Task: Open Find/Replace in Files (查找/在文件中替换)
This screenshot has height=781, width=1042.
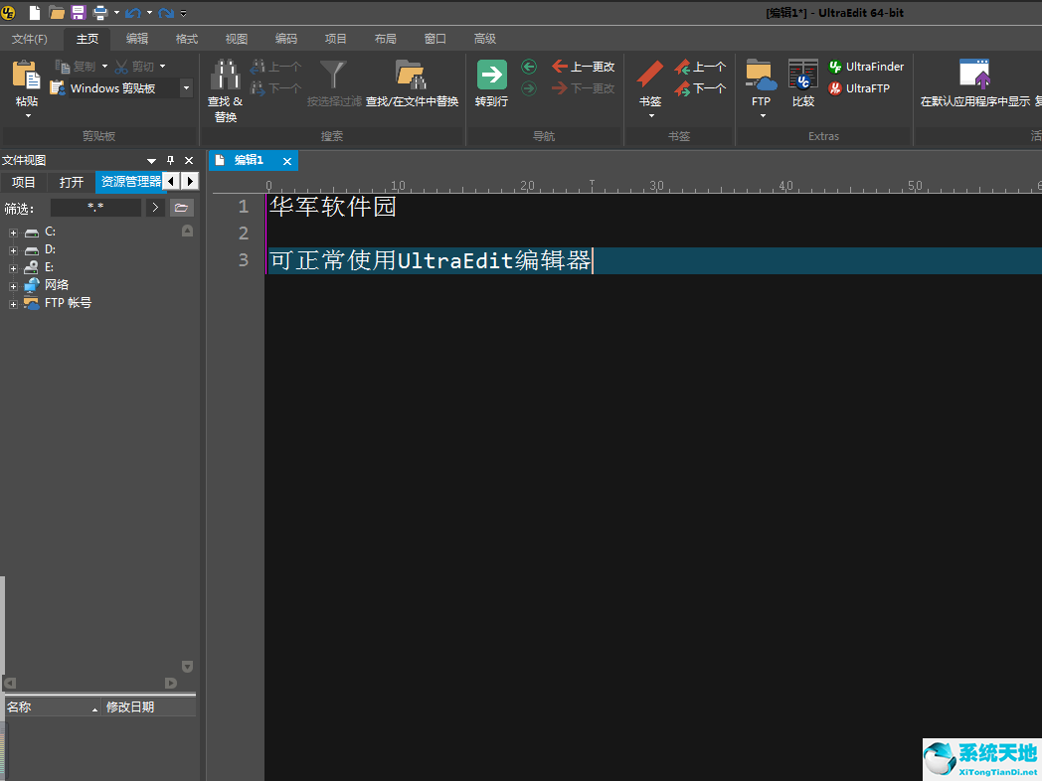Action: click(x=412, y=83)
